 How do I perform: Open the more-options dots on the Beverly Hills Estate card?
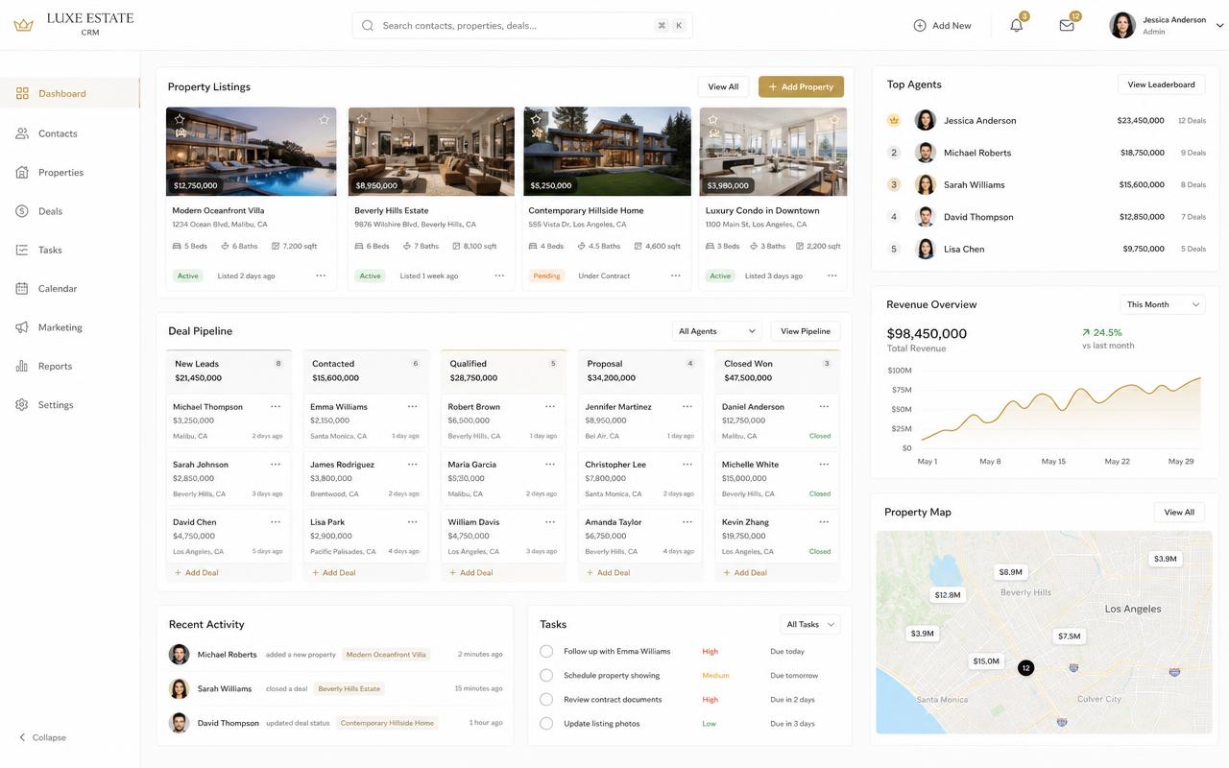[499, 276]
